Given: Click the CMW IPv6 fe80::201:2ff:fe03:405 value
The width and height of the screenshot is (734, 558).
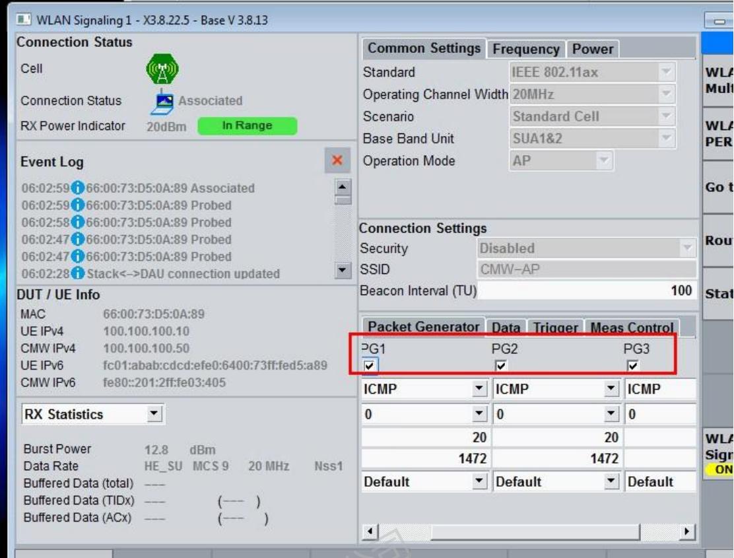Looking at the screenshot, I should tap(164, 382).
